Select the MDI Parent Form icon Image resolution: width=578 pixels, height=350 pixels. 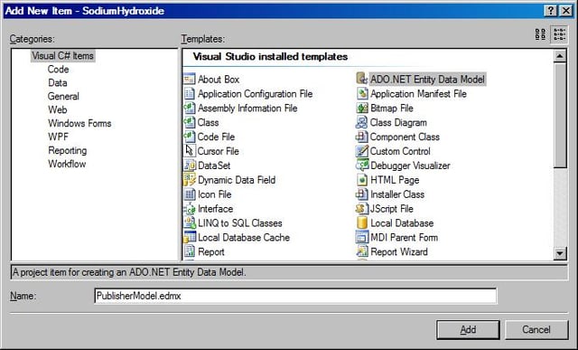click(x=362, y=237)
